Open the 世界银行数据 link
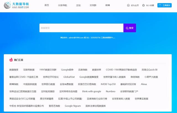 [48, 84]
